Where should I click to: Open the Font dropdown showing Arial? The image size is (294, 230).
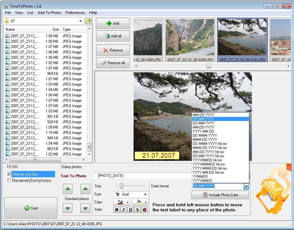pyautogui.click(x=130, y=194)
